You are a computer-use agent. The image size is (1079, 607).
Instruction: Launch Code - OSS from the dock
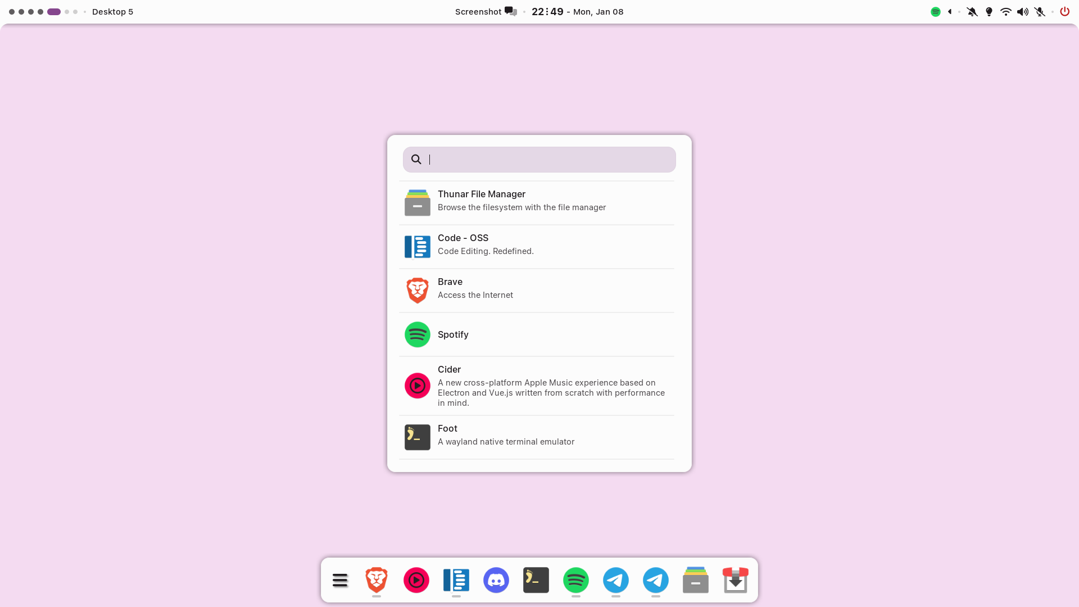pos(456,580)
